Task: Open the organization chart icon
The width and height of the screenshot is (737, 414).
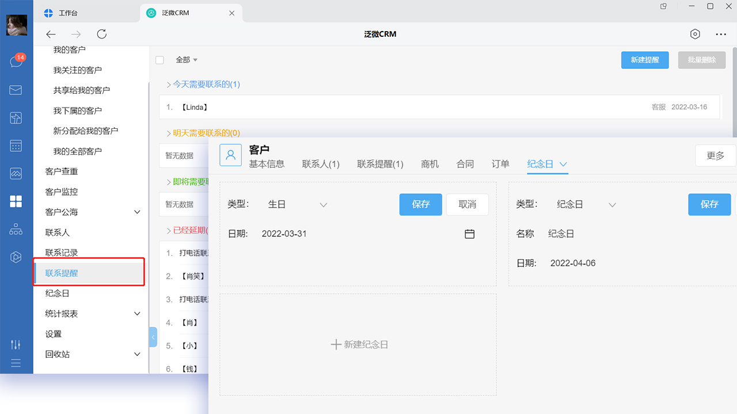Action: point(17,229)
